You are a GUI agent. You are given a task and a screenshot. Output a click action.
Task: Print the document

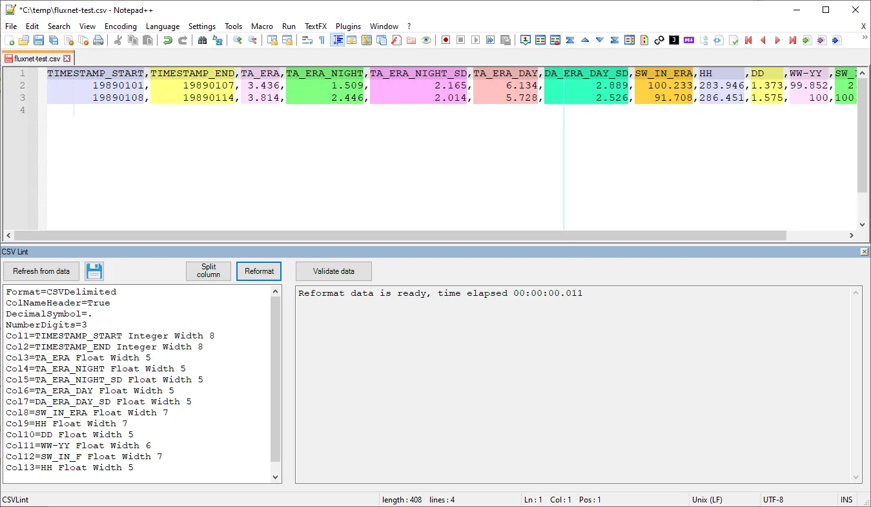[99, 39]
